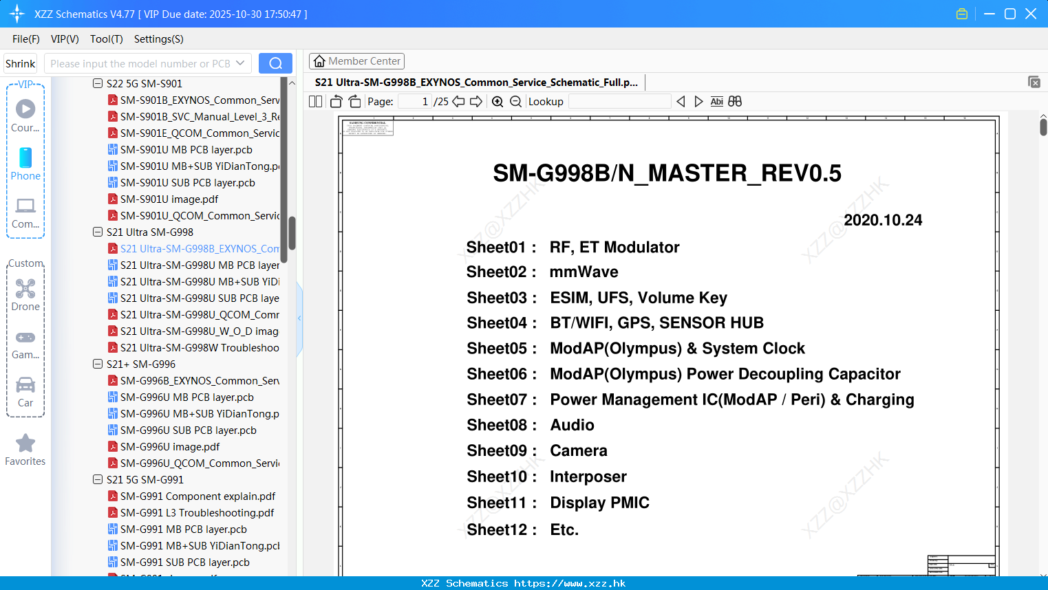Open SM-S901U image.pdf
The width and height of the screenshot is (1048, 590).
(163, 199)
